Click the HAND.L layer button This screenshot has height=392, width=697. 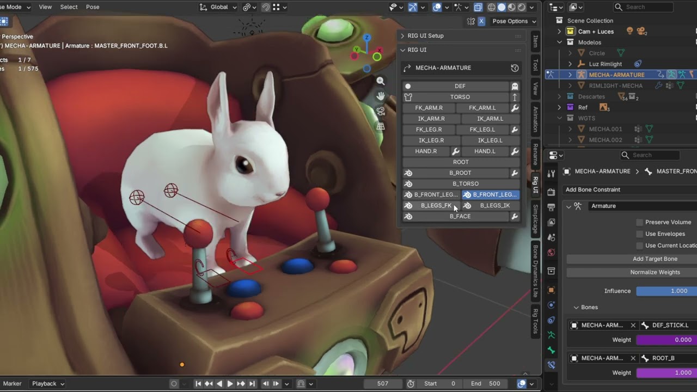[485, 151]
